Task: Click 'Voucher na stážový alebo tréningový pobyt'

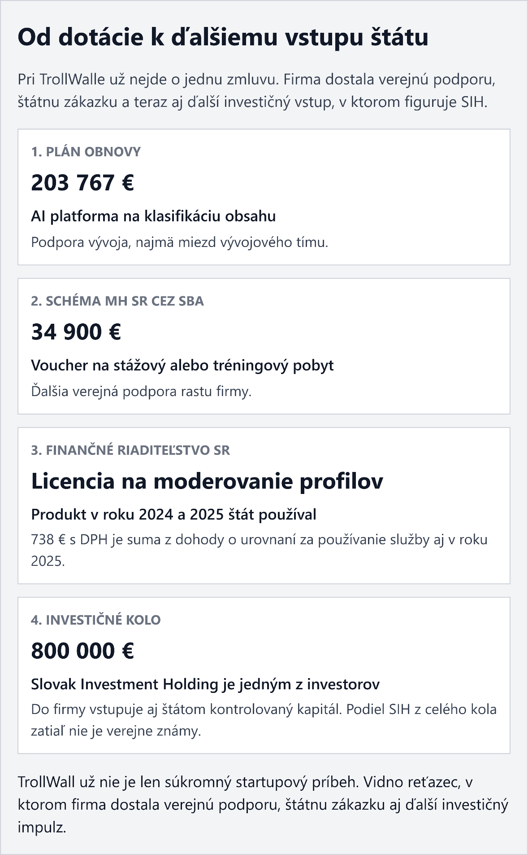Action: point(182,366)
